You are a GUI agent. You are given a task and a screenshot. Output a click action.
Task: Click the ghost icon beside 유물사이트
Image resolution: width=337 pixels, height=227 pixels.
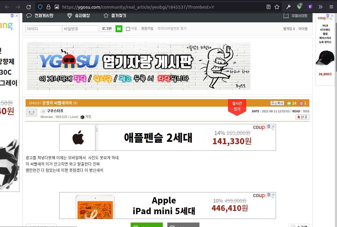coord(286,16)
